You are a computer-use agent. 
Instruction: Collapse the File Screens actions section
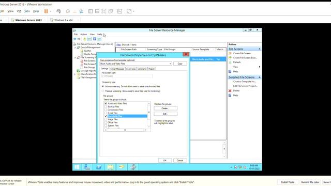[x=260, y=49]
